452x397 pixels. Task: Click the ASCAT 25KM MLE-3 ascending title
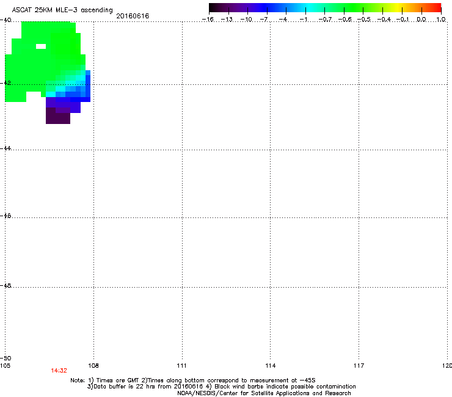tap(62, 10)
